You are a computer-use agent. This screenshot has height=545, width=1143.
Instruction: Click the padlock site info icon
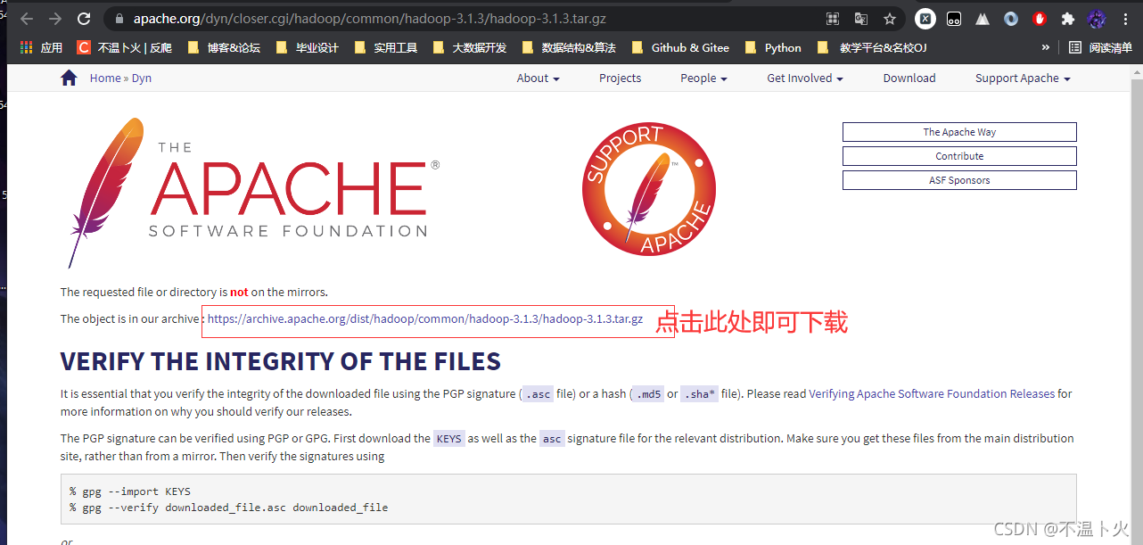pos(119,19)
